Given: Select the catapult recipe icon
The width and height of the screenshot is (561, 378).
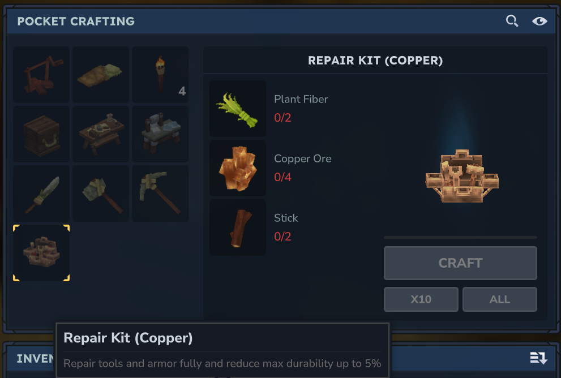Looking at the screenshot, I should click(41, 75).
